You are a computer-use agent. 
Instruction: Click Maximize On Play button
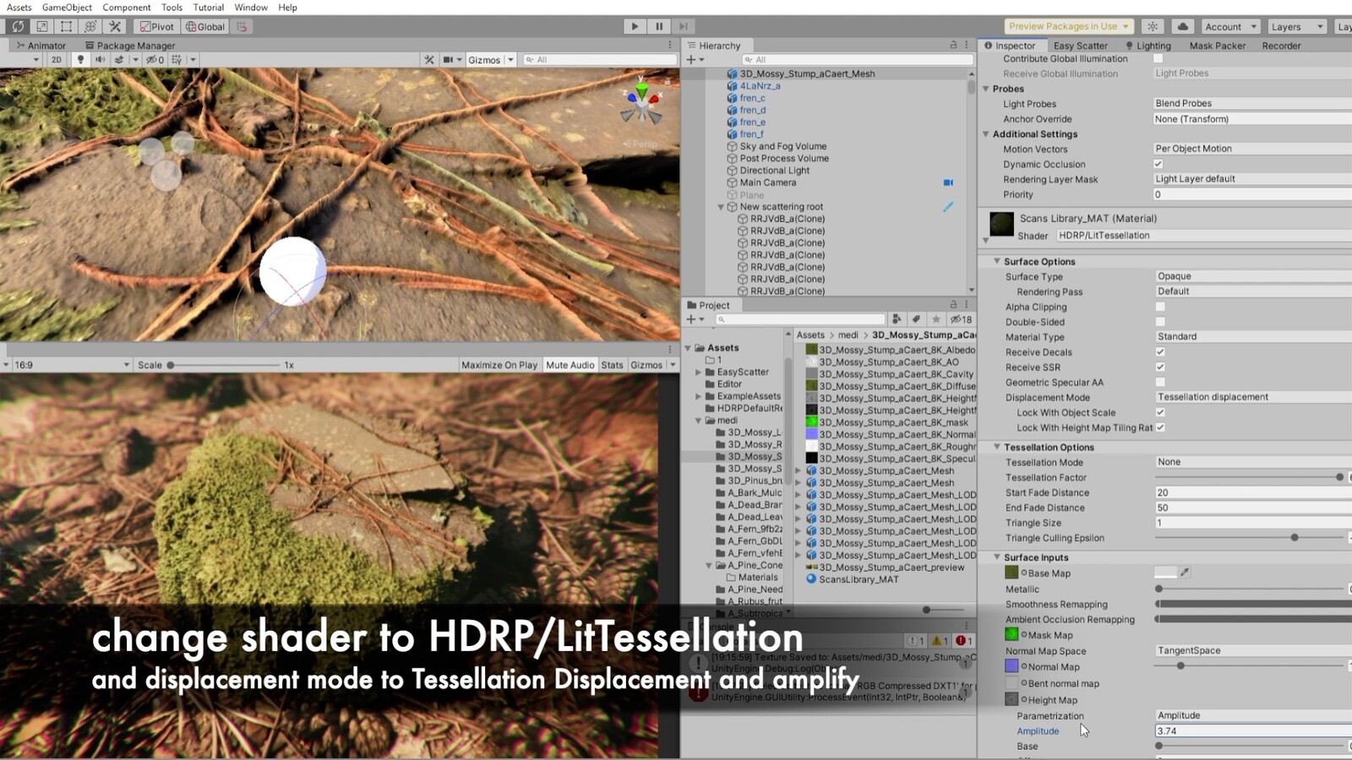[x=499, y=365]
